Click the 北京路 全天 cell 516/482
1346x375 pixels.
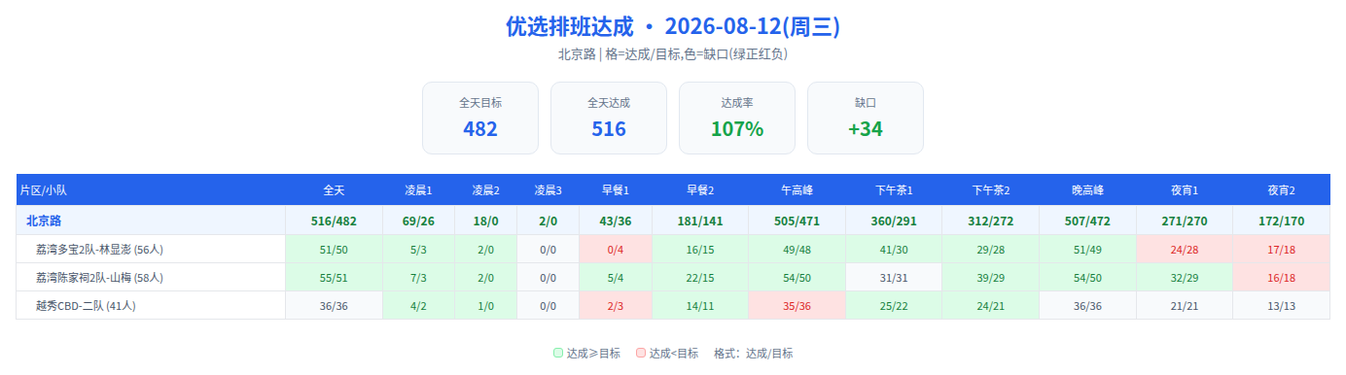(334, 221)
